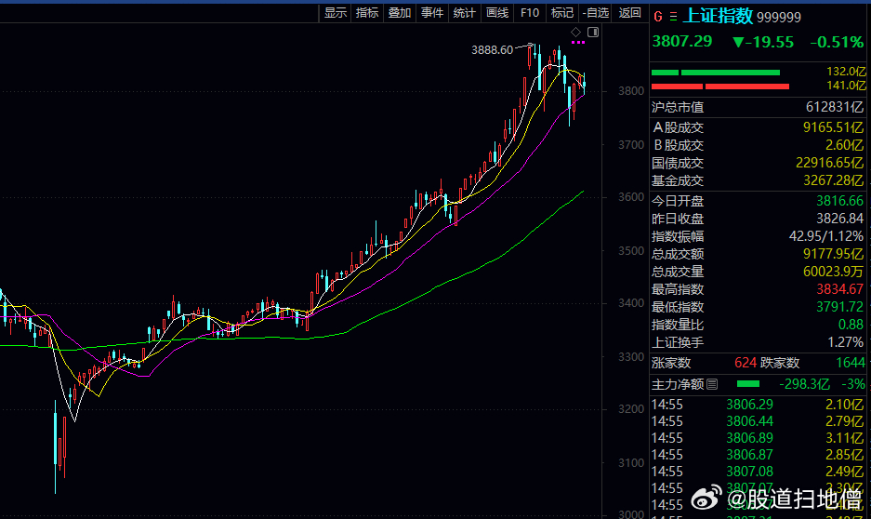Click the magenta dotted marker under the diamond
The width and height of the screenshot is (871, 519).
point(577,42)
